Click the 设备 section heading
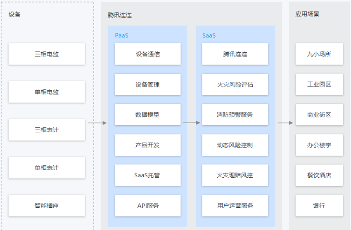The width and height of the screenshot is (351, 230). click(x=14, y=14)
